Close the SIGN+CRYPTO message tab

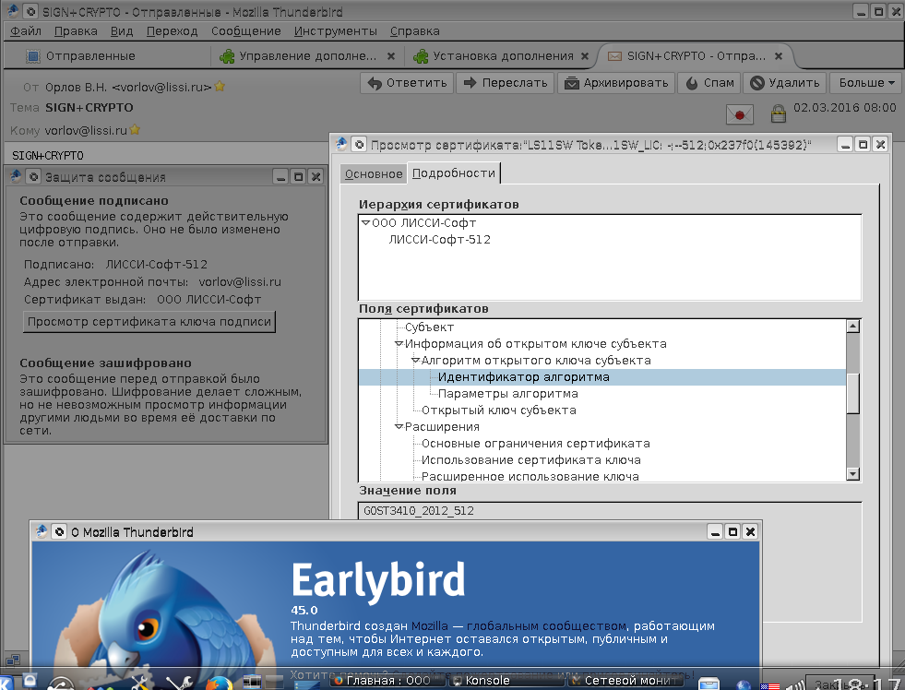(779, 56)
